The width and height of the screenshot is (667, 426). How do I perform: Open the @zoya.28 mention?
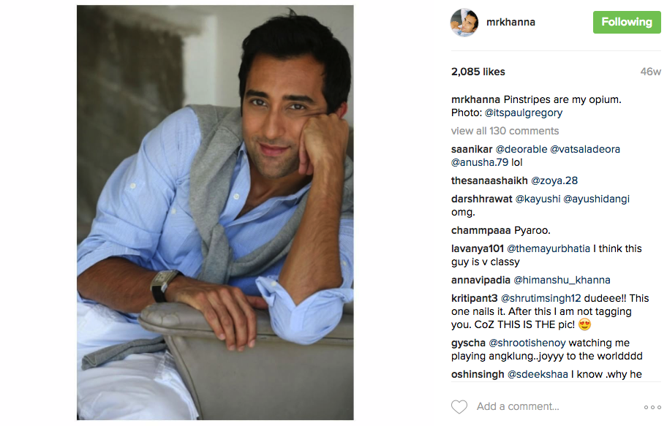[x=554, y=180]
